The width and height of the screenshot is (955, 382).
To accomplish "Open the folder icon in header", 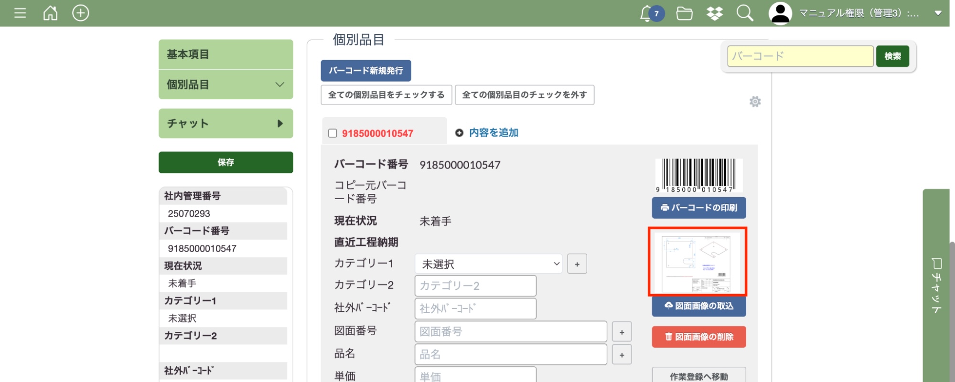I will (x=684, y=13).
